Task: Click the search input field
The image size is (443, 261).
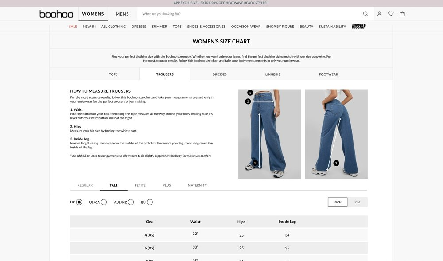Action: [248, 14]
